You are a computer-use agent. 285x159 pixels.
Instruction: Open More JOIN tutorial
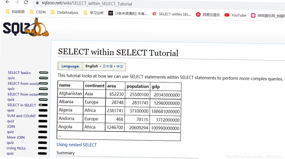(x=16, y=137)
